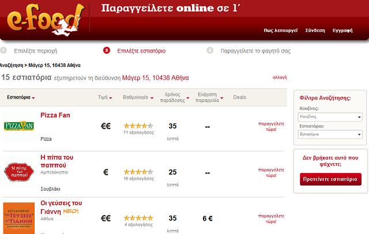
Task: Sort by Ελάχιστη παραγγελία column
Action: pos(209,97)
